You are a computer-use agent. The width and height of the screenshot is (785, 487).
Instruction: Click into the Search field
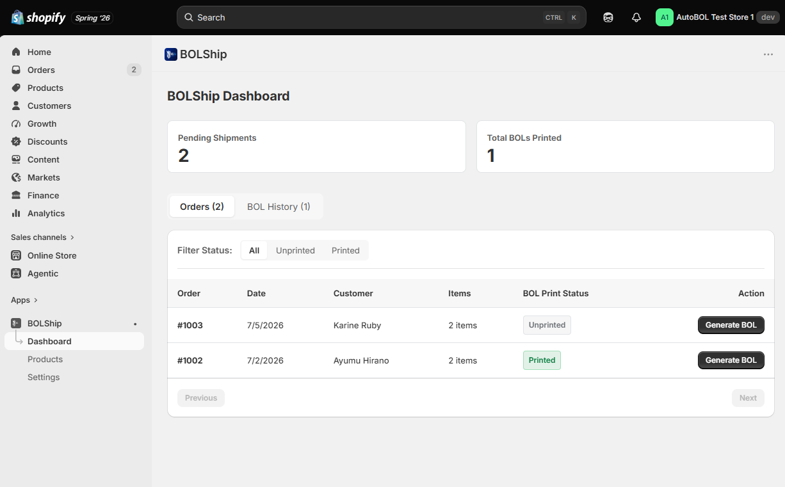[x=382, y=17]
